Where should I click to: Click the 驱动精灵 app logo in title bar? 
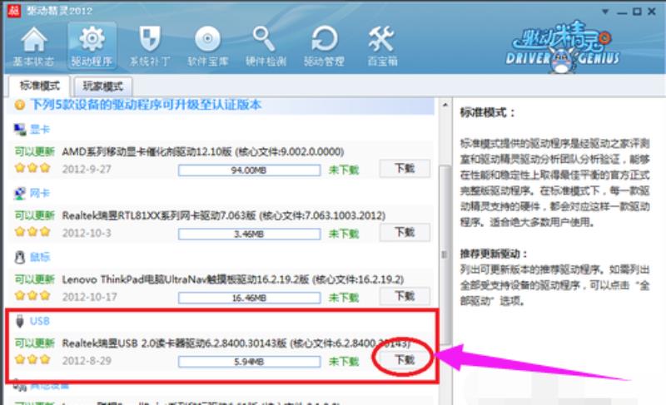[x=14, y=10]
